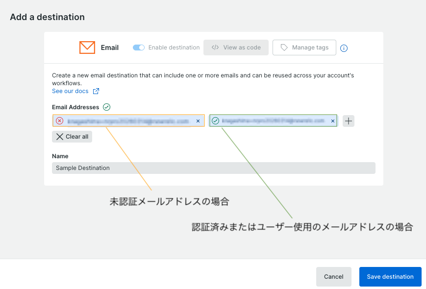Viewport: 426px width, 289px height.
Task: Open the external link icon beside See our docs
Action: tap(96, 91)
